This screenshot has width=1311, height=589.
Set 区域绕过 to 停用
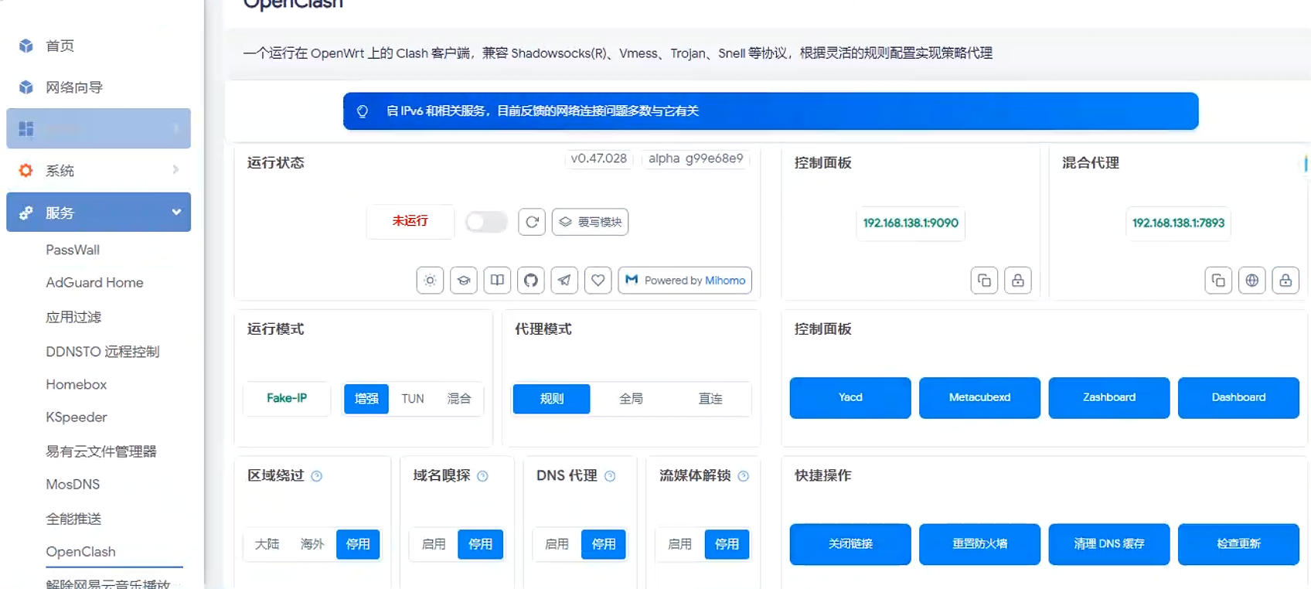pos(358,544)
